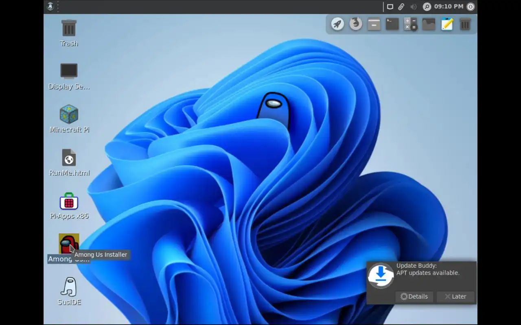The image size is (521, 325).
Task: Click the power button in the top panel
Action: coord(471,6)
